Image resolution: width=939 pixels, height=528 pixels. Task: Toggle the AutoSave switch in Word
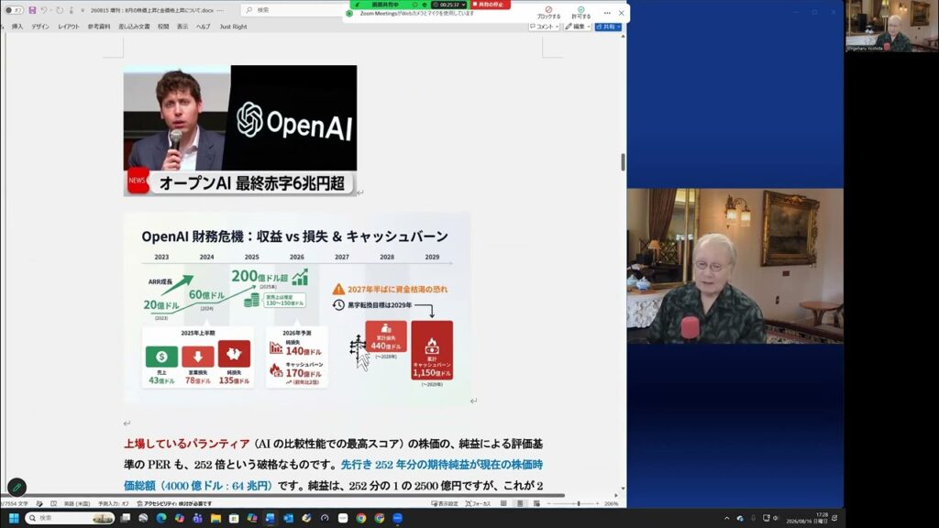coord(13,10)
